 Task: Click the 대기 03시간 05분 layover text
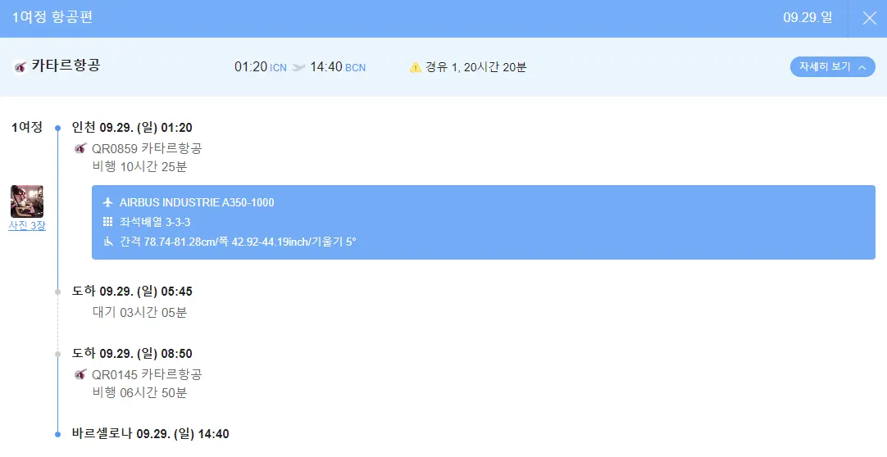coord(139,312)
